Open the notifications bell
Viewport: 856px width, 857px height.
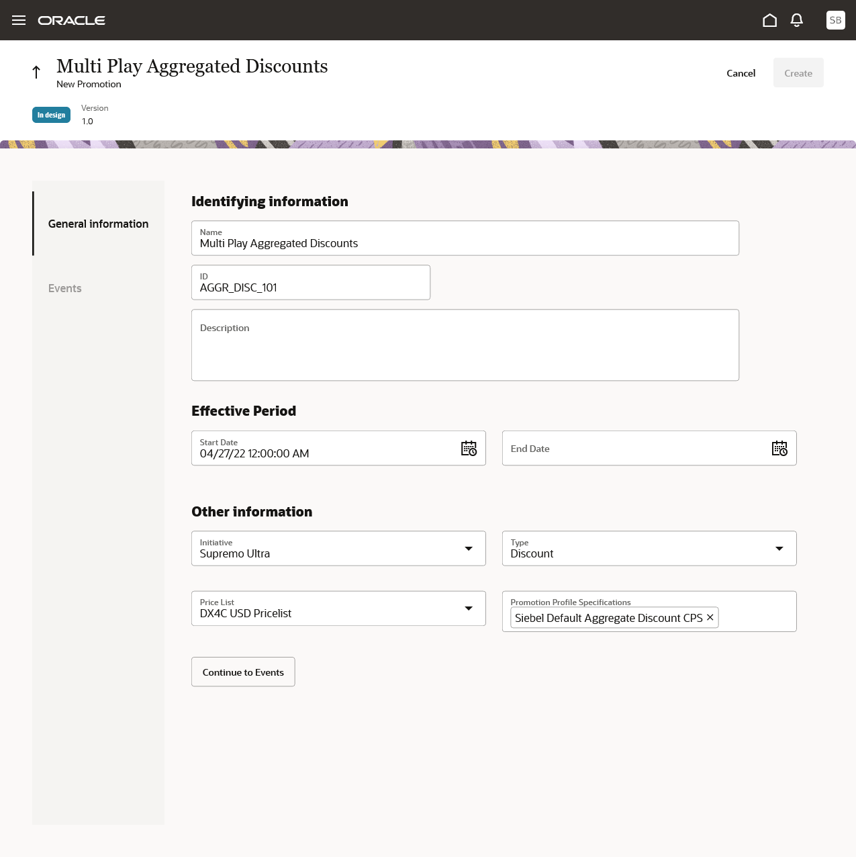coord(796,20)
